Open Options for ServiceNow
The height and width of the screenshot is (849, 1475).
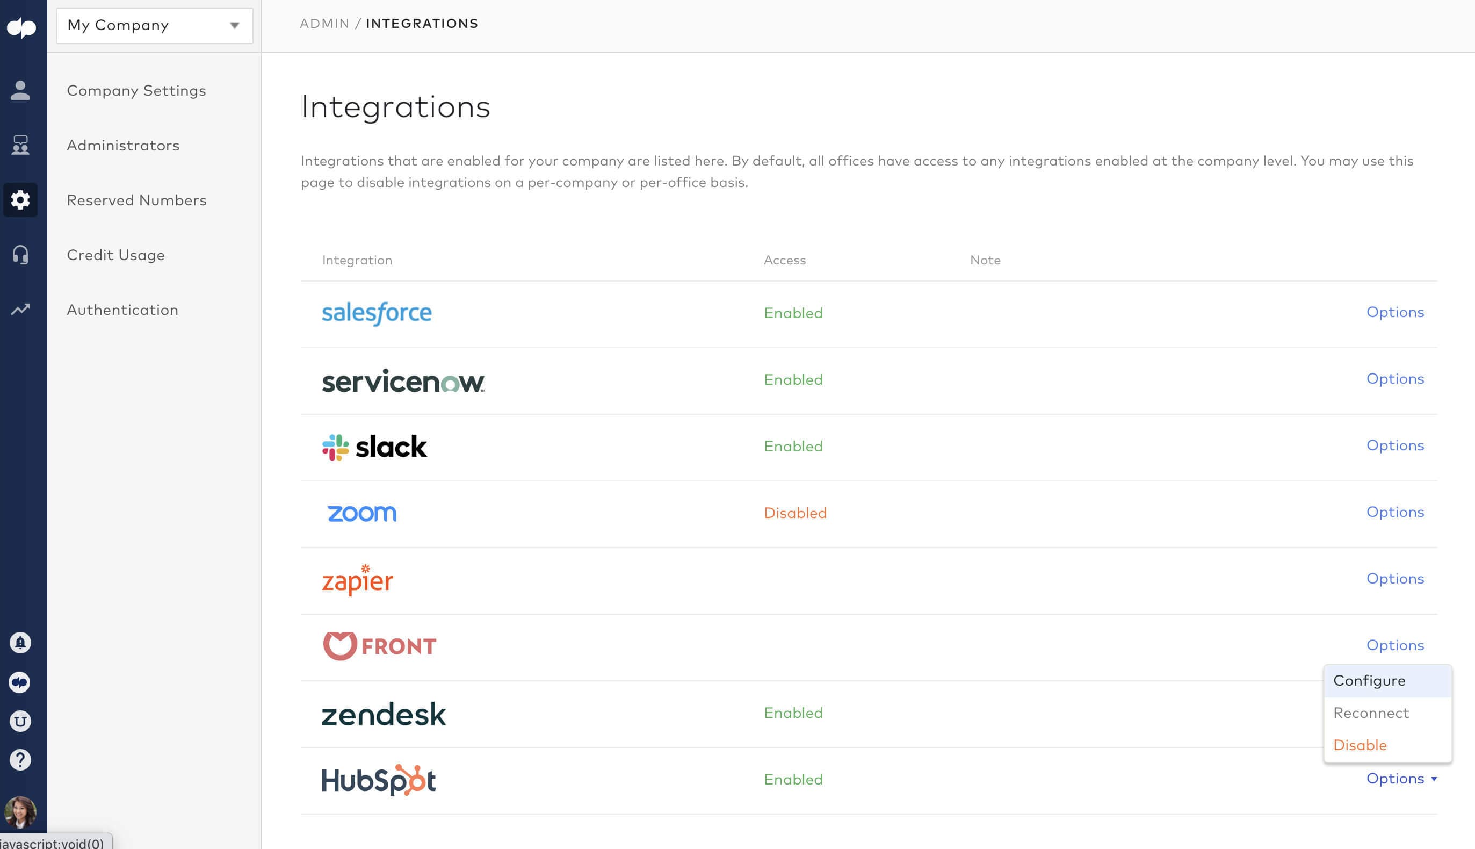[x=1395, y=379]
